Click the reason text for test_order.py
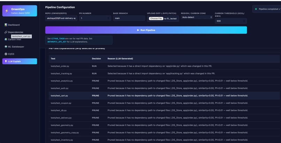 tap(160, 66)
